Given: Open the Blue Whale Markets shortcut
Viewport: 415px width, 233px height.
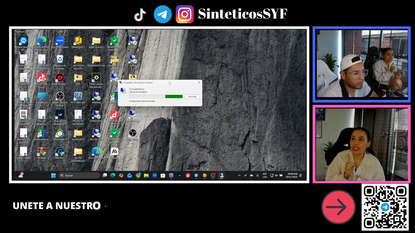Looking at the screenshot, I should [x=60, y=117].
